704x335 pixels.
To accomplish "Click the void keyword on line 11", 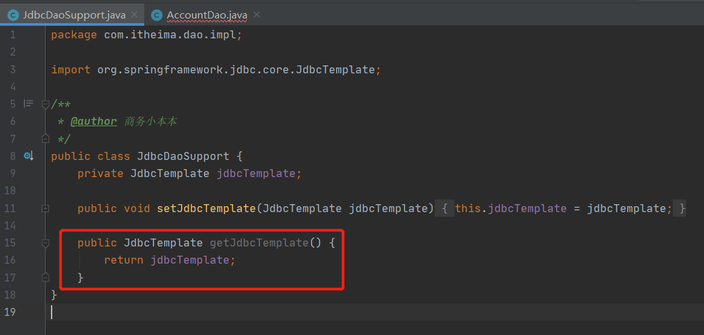I will click(x=137, y=209).
